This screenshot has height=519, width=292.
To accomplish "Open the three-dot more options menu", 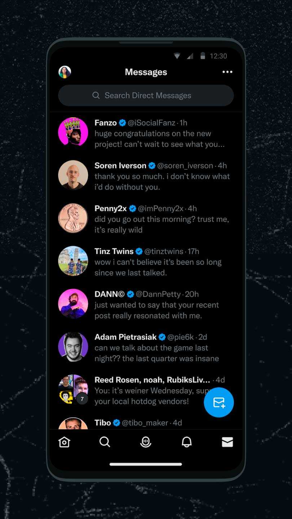I will [x=227, y=72].
